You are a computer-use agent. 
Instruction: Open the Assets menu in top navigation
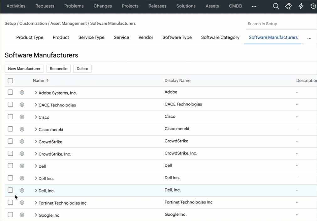212,6
